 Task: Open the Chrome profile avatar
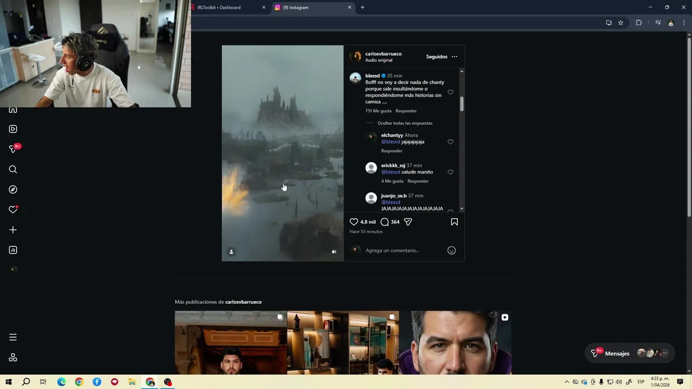(671, 23)
